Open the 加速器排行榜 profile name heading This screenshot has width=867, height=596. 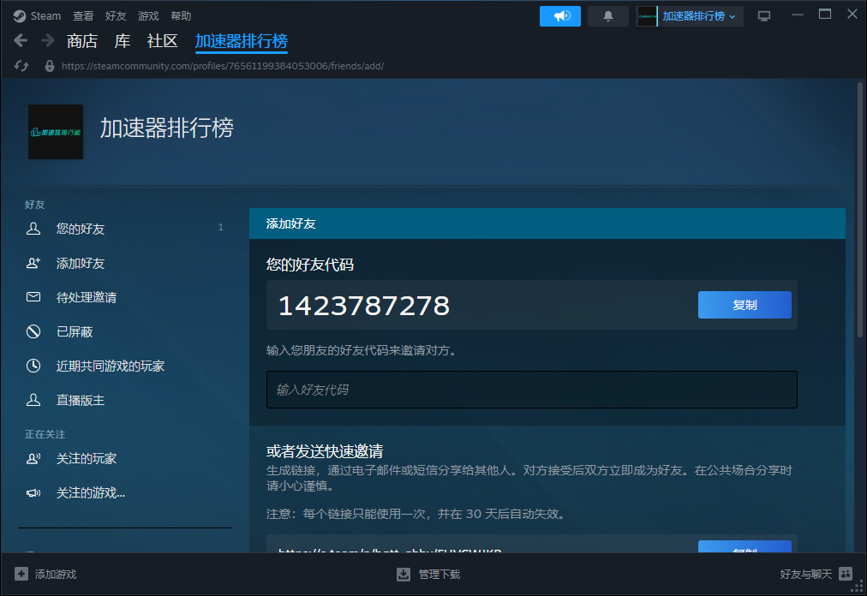[x=166, y=128]
